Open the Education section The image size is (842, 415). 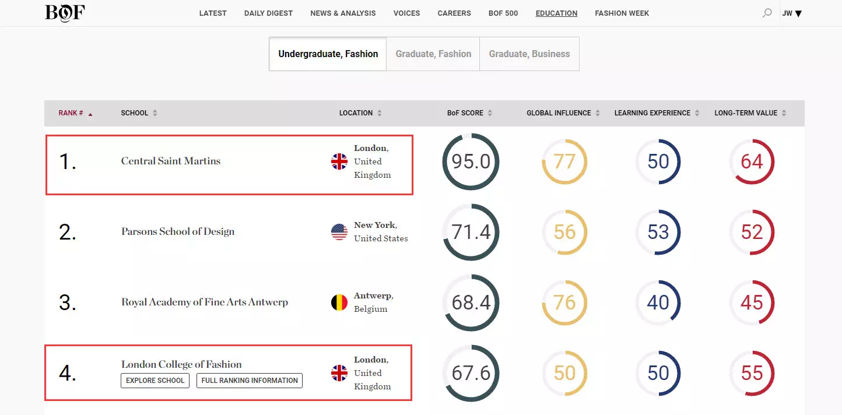[x=556, y=13]
